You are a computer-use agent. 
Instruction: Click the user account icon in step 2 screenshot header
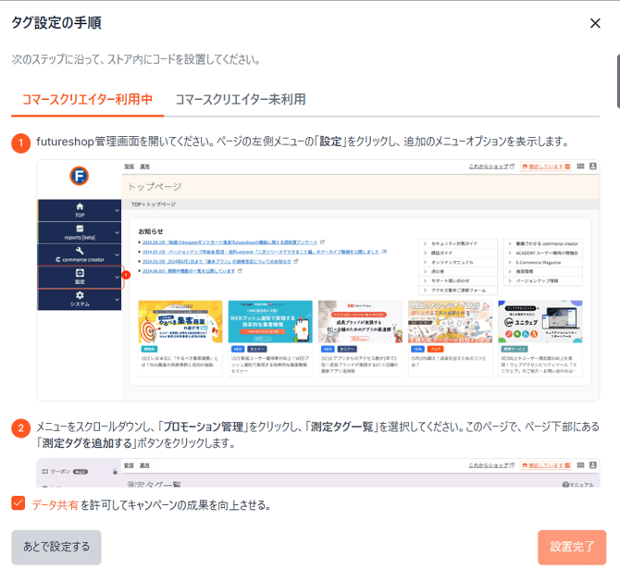tap(593, 465)
